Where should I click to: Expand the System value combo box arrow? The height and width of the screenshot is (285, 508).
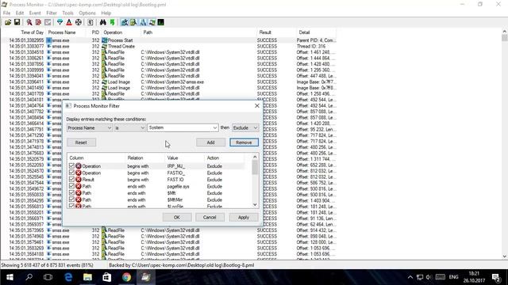point(215,128)
